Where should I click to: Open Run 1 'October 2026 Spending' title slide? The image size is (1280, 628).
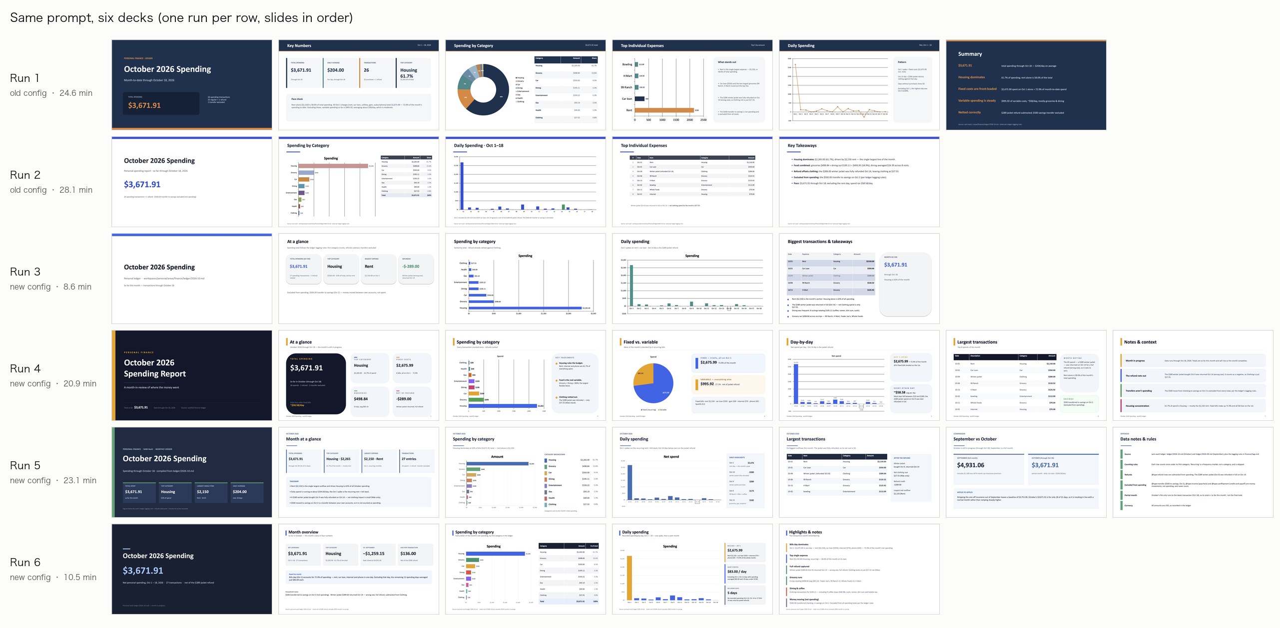[192, 85]
